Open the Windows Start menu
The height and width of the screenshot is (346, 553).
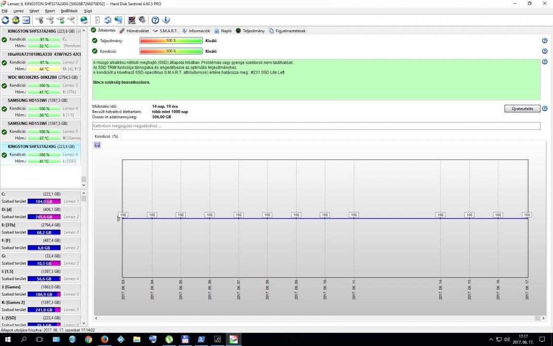[7, 339]
